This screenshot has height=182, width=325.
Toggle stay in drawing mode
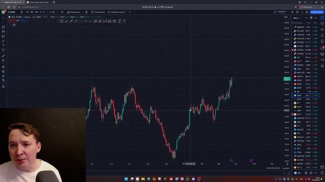[x=4, y=71]
